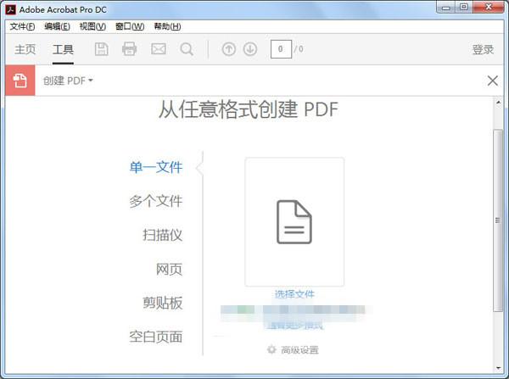Click the vertical scrollbar thumb

coord(498,220)
